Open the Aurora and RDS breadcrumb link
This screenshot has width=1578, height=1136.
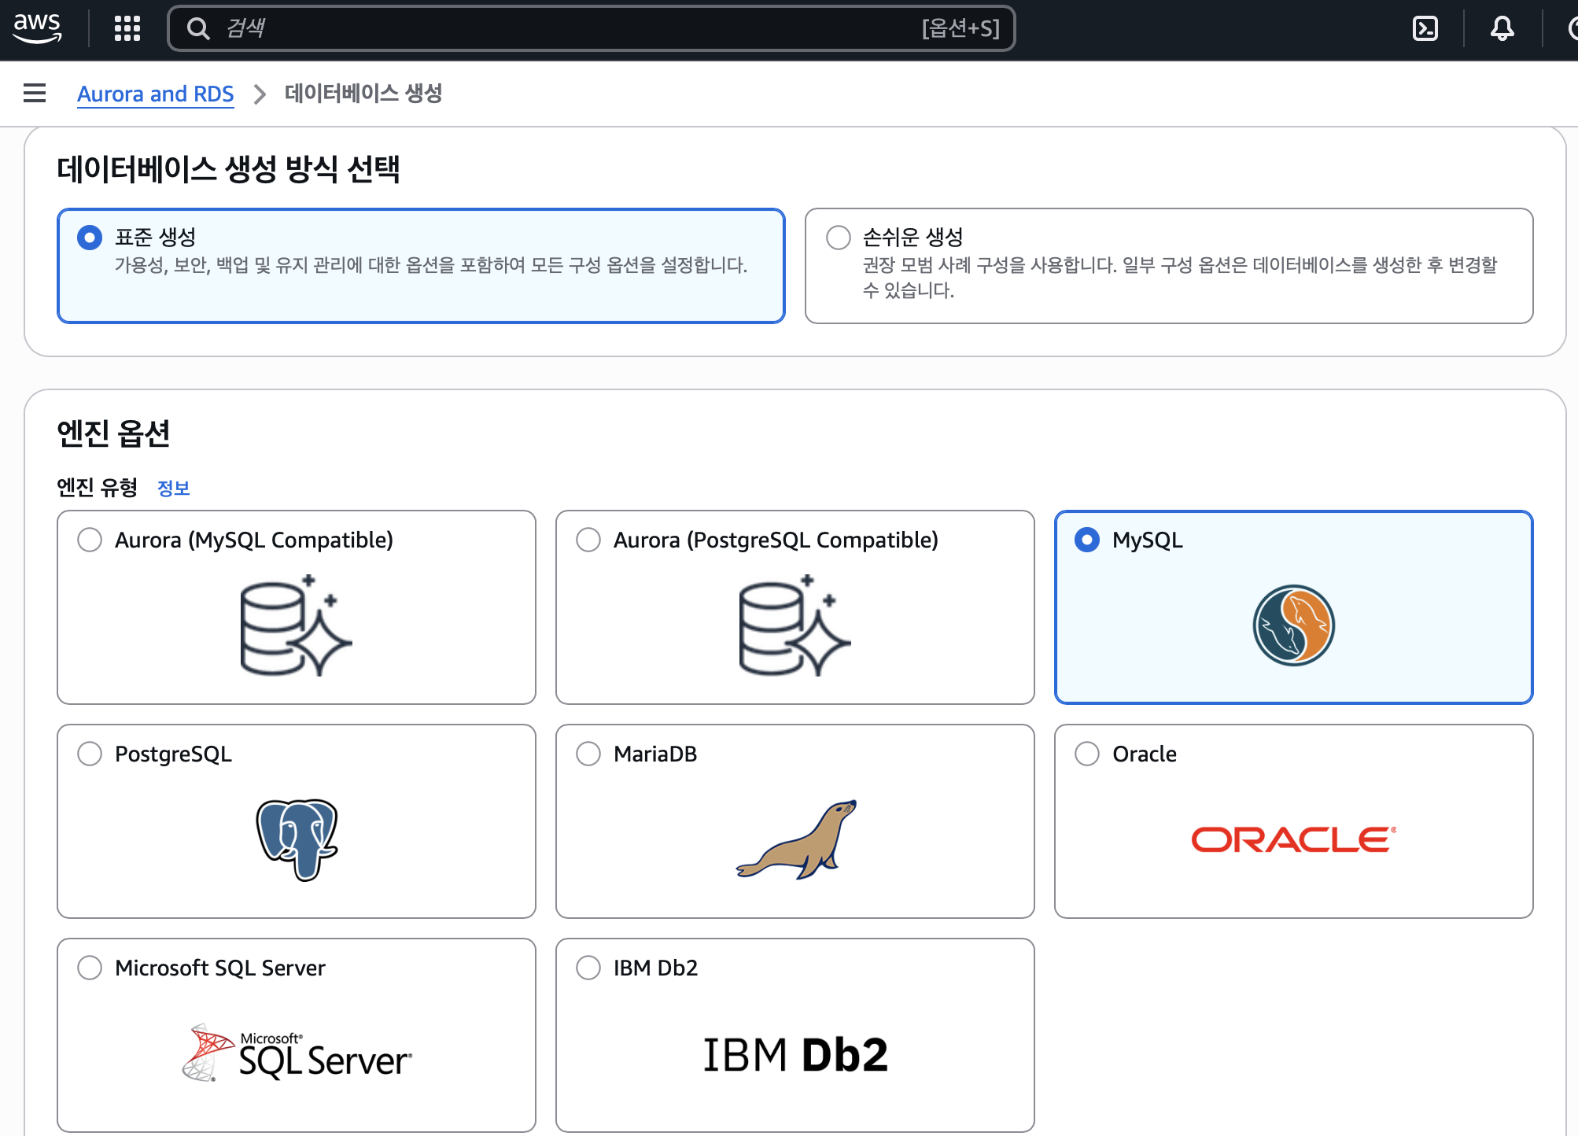pos(155,94)
